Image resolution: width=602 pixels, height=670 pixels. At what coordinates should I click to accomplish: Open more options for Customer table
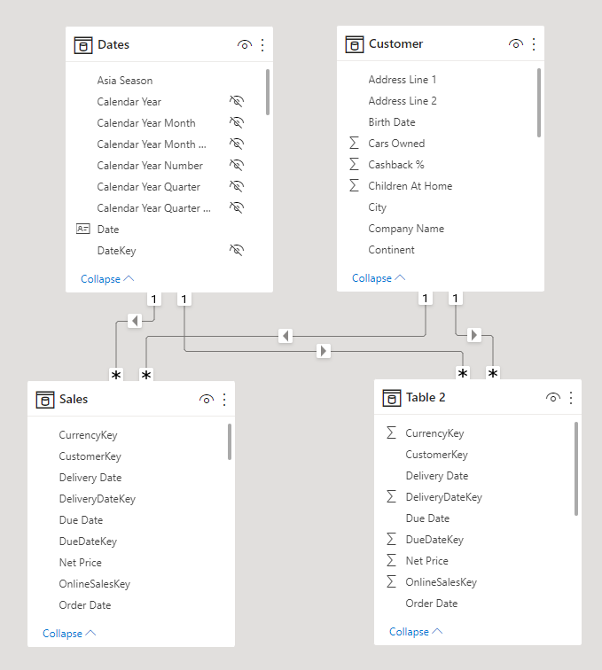click(x=534, y=44)
